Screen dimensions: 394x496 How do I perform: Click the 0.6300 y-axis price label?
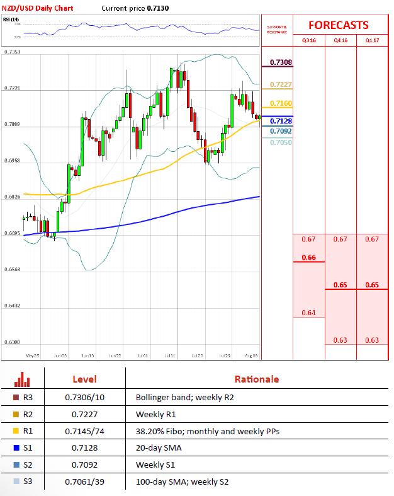13,342
